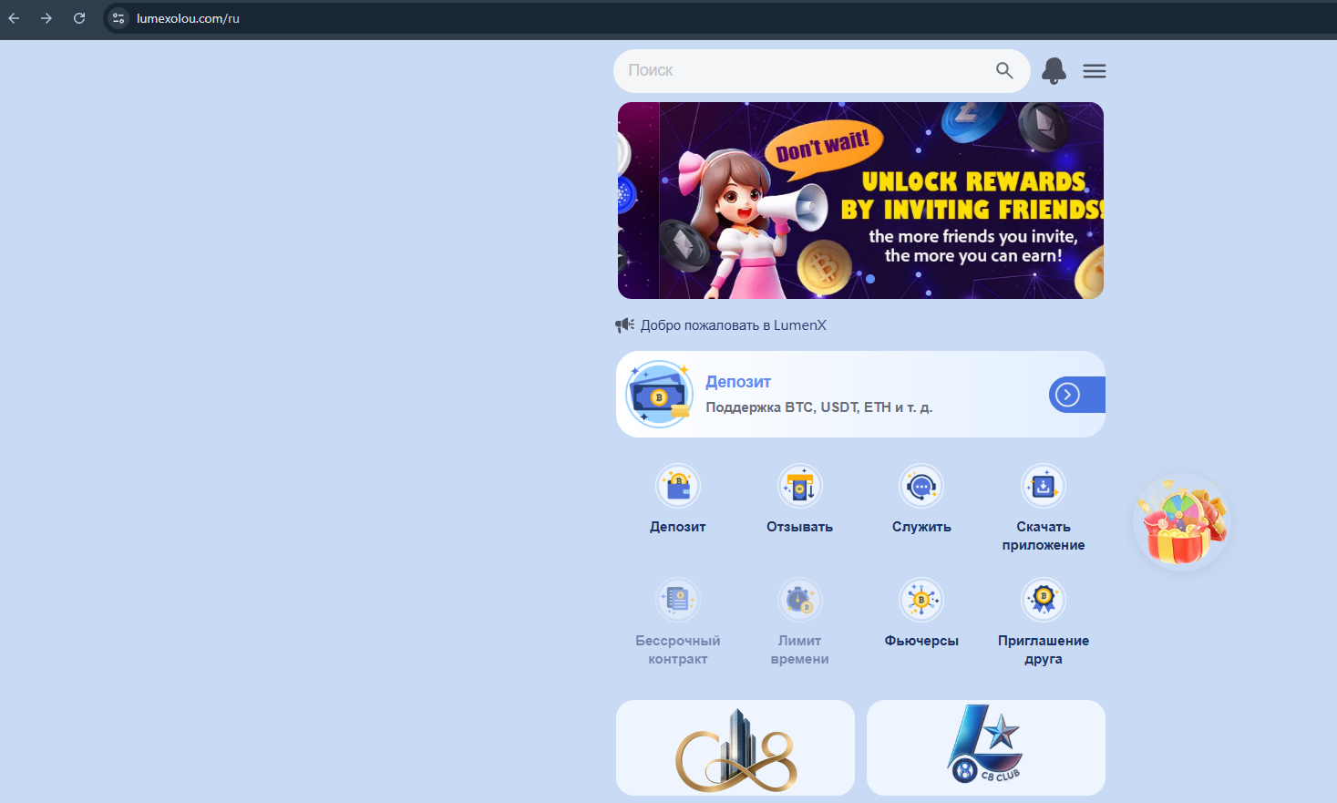Click the magnifying glass search icon
The height and width of the screenshot is (803, 1337).
1004,70
